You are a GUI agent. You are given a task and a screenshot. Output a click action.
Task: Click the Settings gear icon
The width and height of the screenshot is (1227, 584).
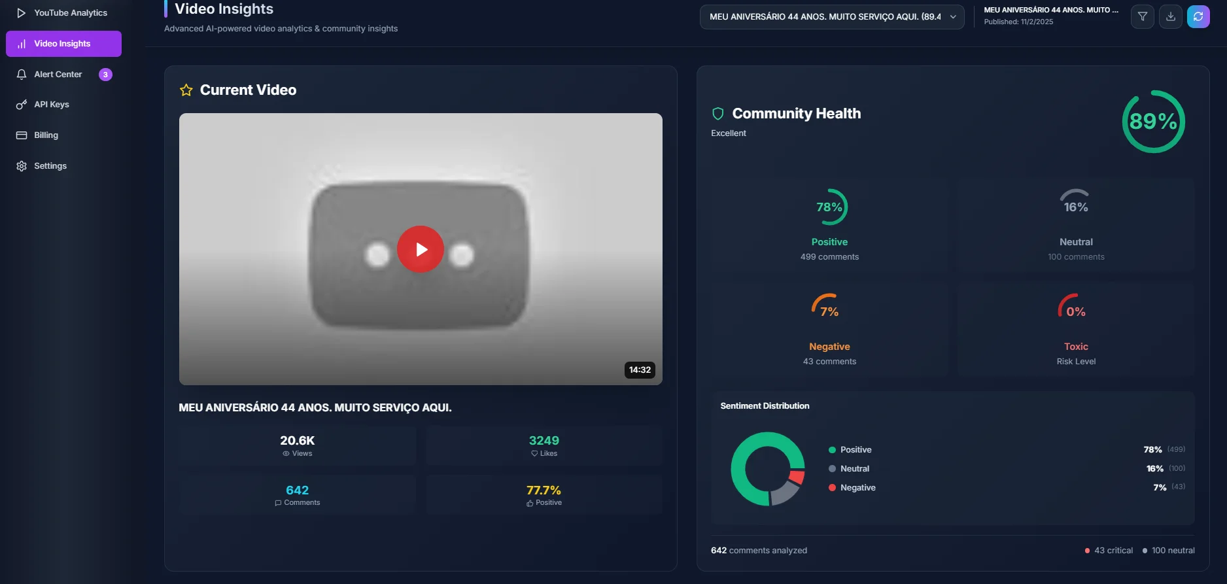point(22,166)
